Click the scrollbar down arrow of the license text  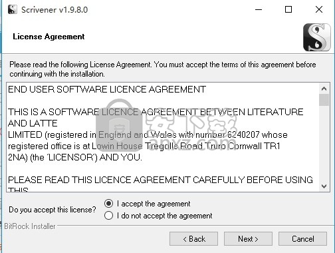pos(324,186)
